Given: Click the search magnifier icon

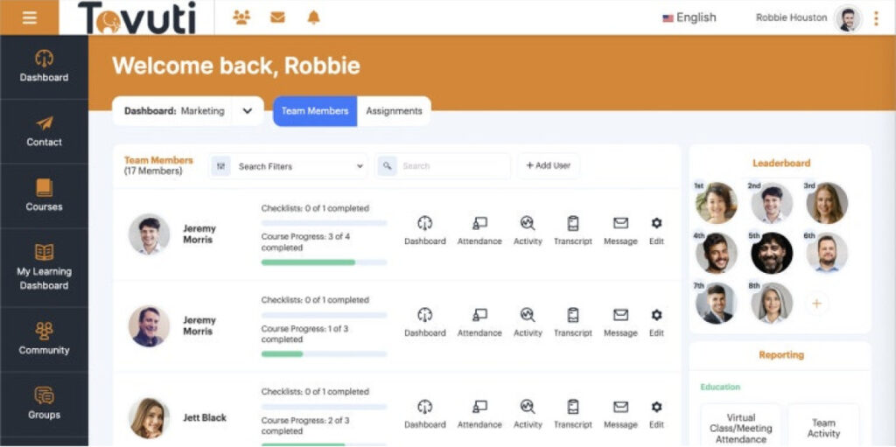Looking at the screenshot, I should (x=388, y=166).
